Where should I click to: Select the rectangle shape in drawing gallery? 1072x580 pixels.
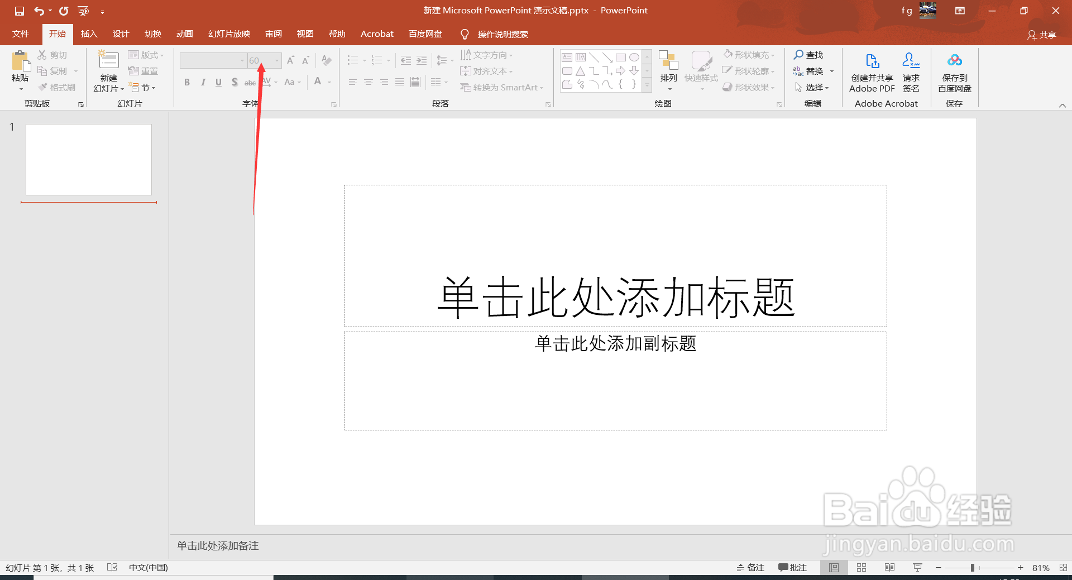[621, 57]
